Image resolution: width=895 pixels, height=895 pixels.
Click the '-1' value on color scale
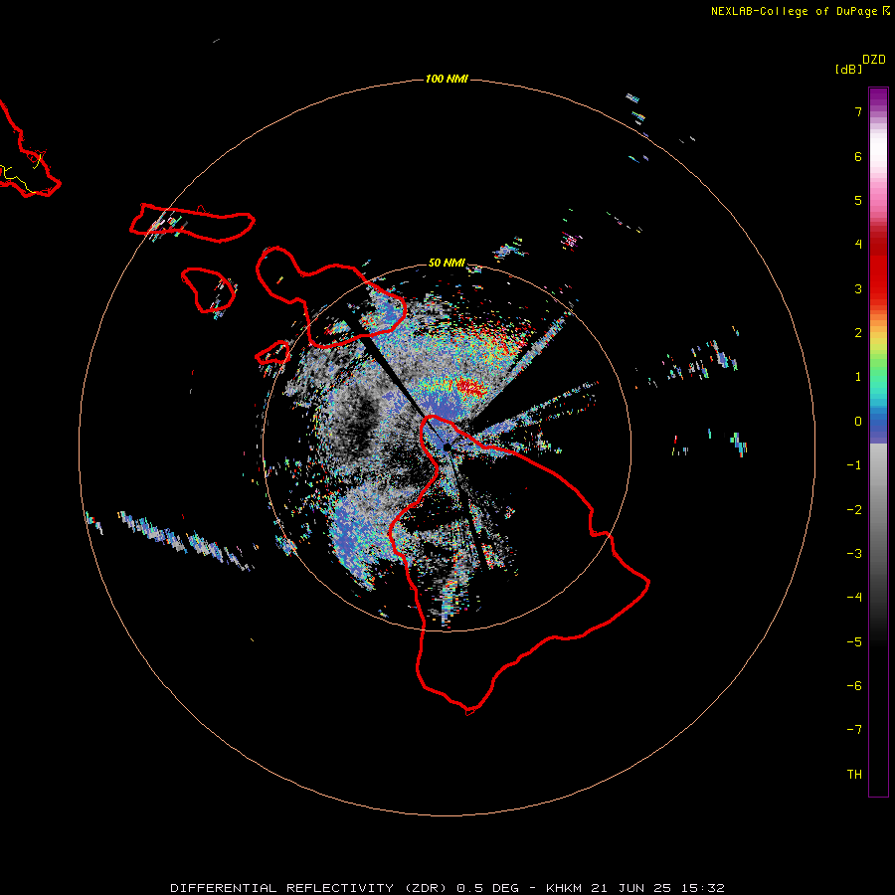click(854, 465)
